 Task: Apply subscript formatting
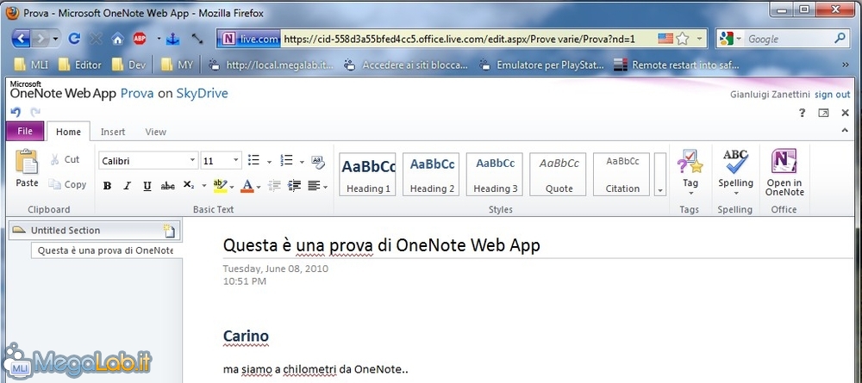[189, 186]
